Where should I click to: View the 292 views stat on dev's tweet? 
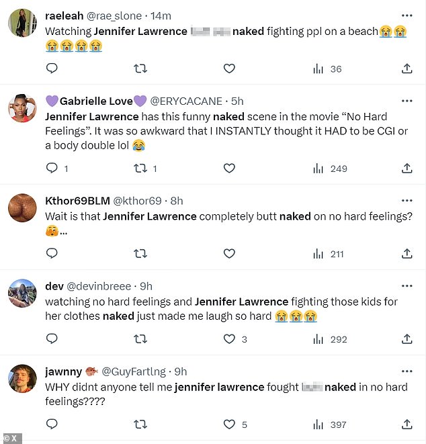330,339
